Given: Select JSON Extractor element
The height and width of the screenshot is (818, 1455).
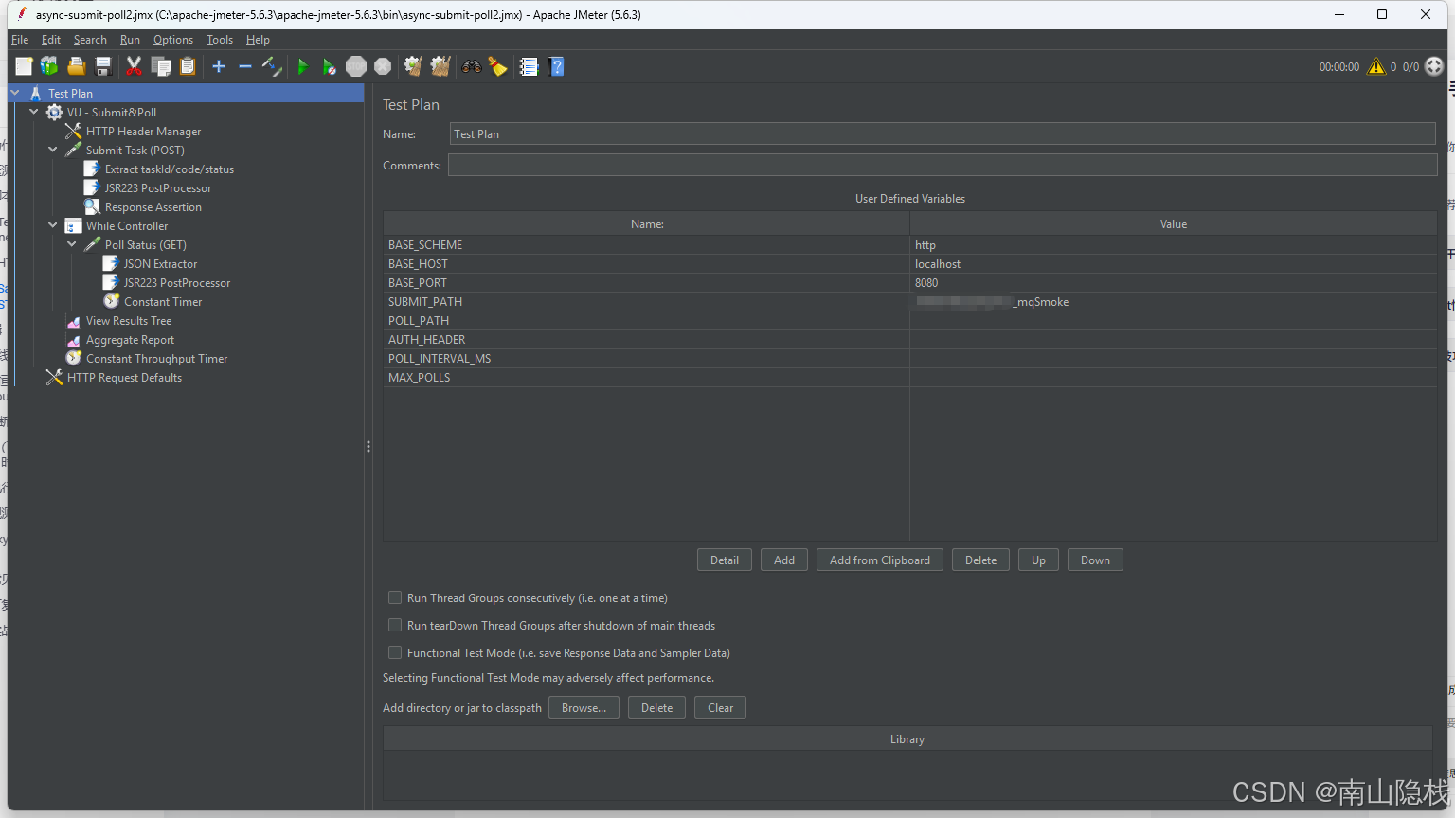Looking at the screenshot, I should (160, 264).
